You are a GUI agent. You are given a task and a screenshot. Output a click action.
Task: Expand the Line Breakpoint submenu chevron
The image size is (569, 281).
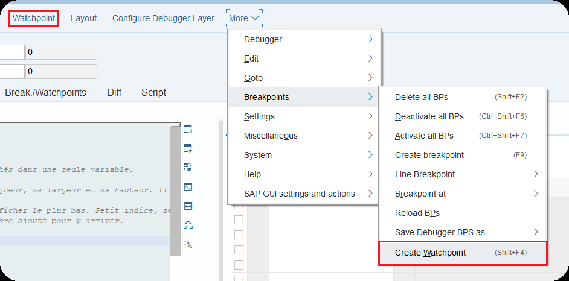(536, 174)
